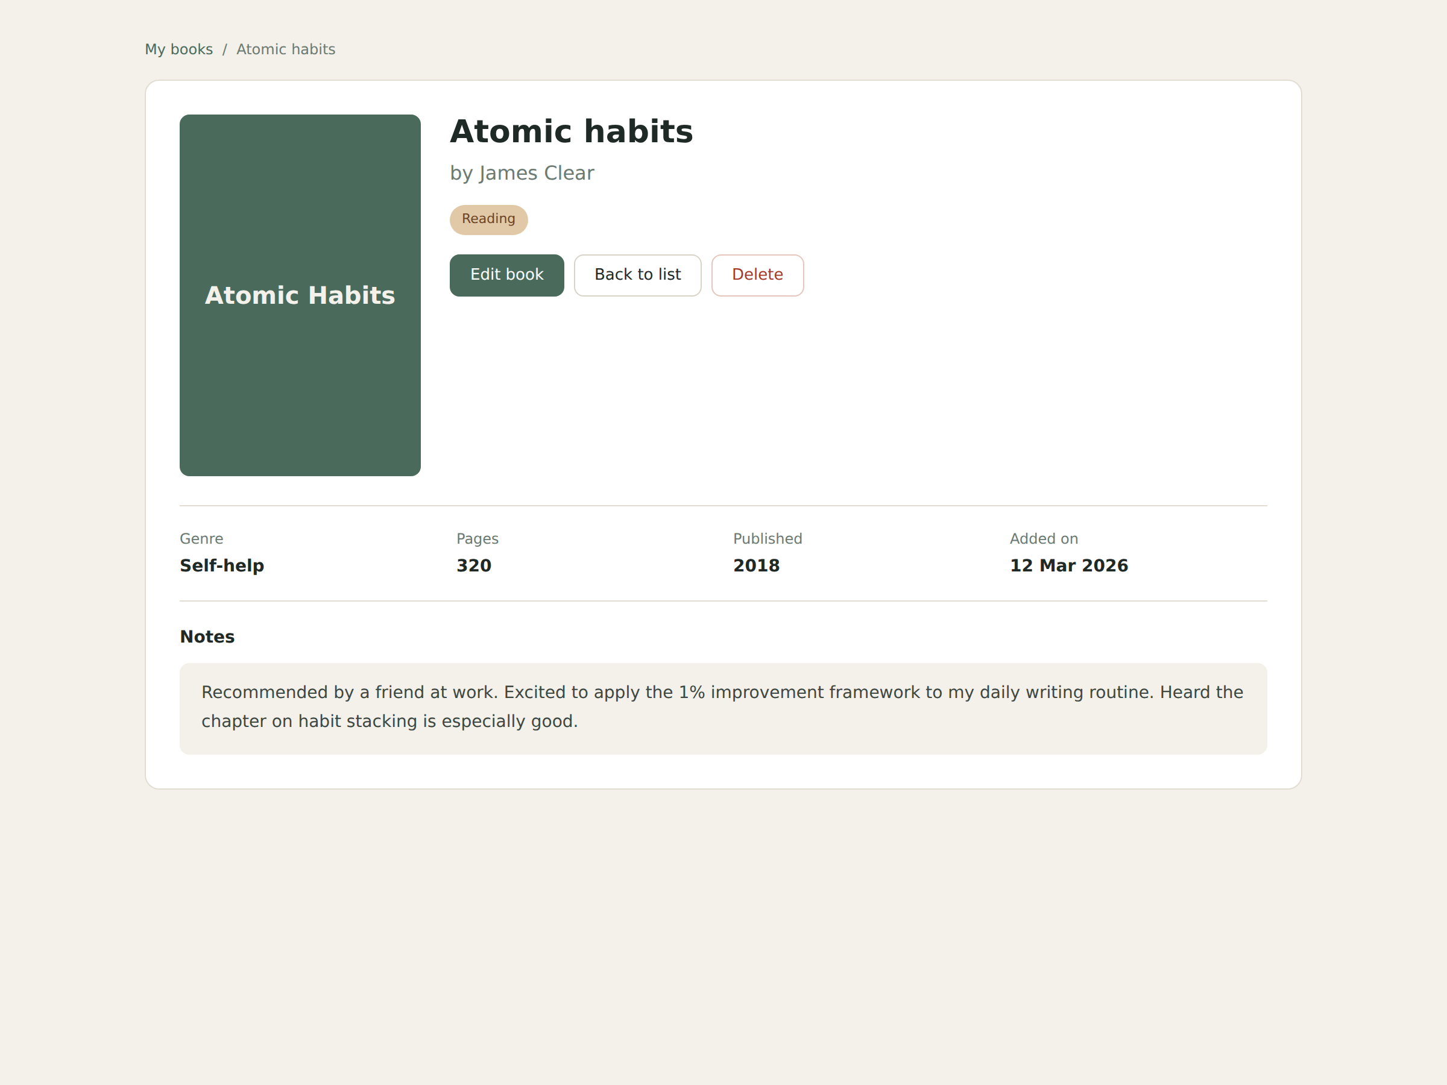This screenshot has height=1085, width=1447.
Task: Click the Added on date 12 Mar 2026
Action: 1069,566
